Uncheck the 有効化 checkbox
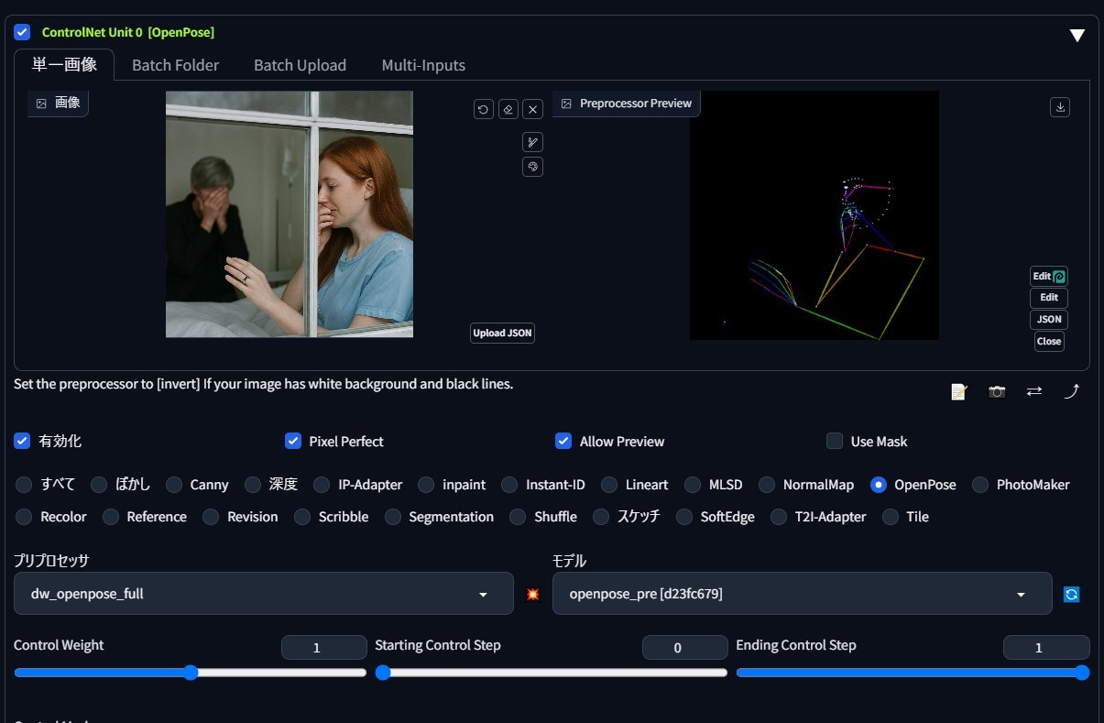The height and width of the screenshot is (723, 1104). tap(22, 441)
